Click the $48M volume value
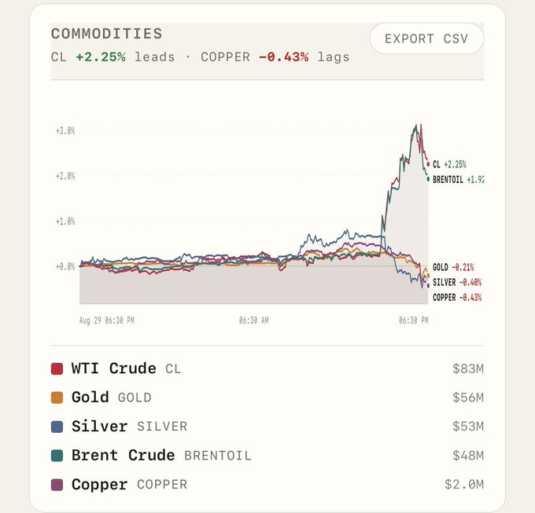Viewport: 535px width, 513px height. [x=468, y=456]
